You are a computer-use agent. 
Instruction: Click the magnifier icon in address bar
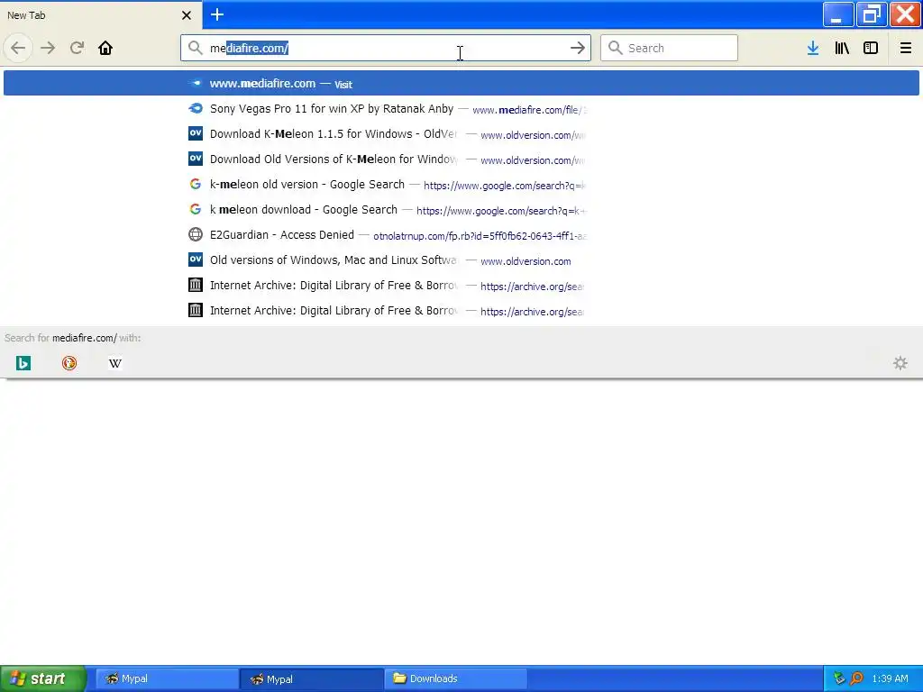point(195,48)
